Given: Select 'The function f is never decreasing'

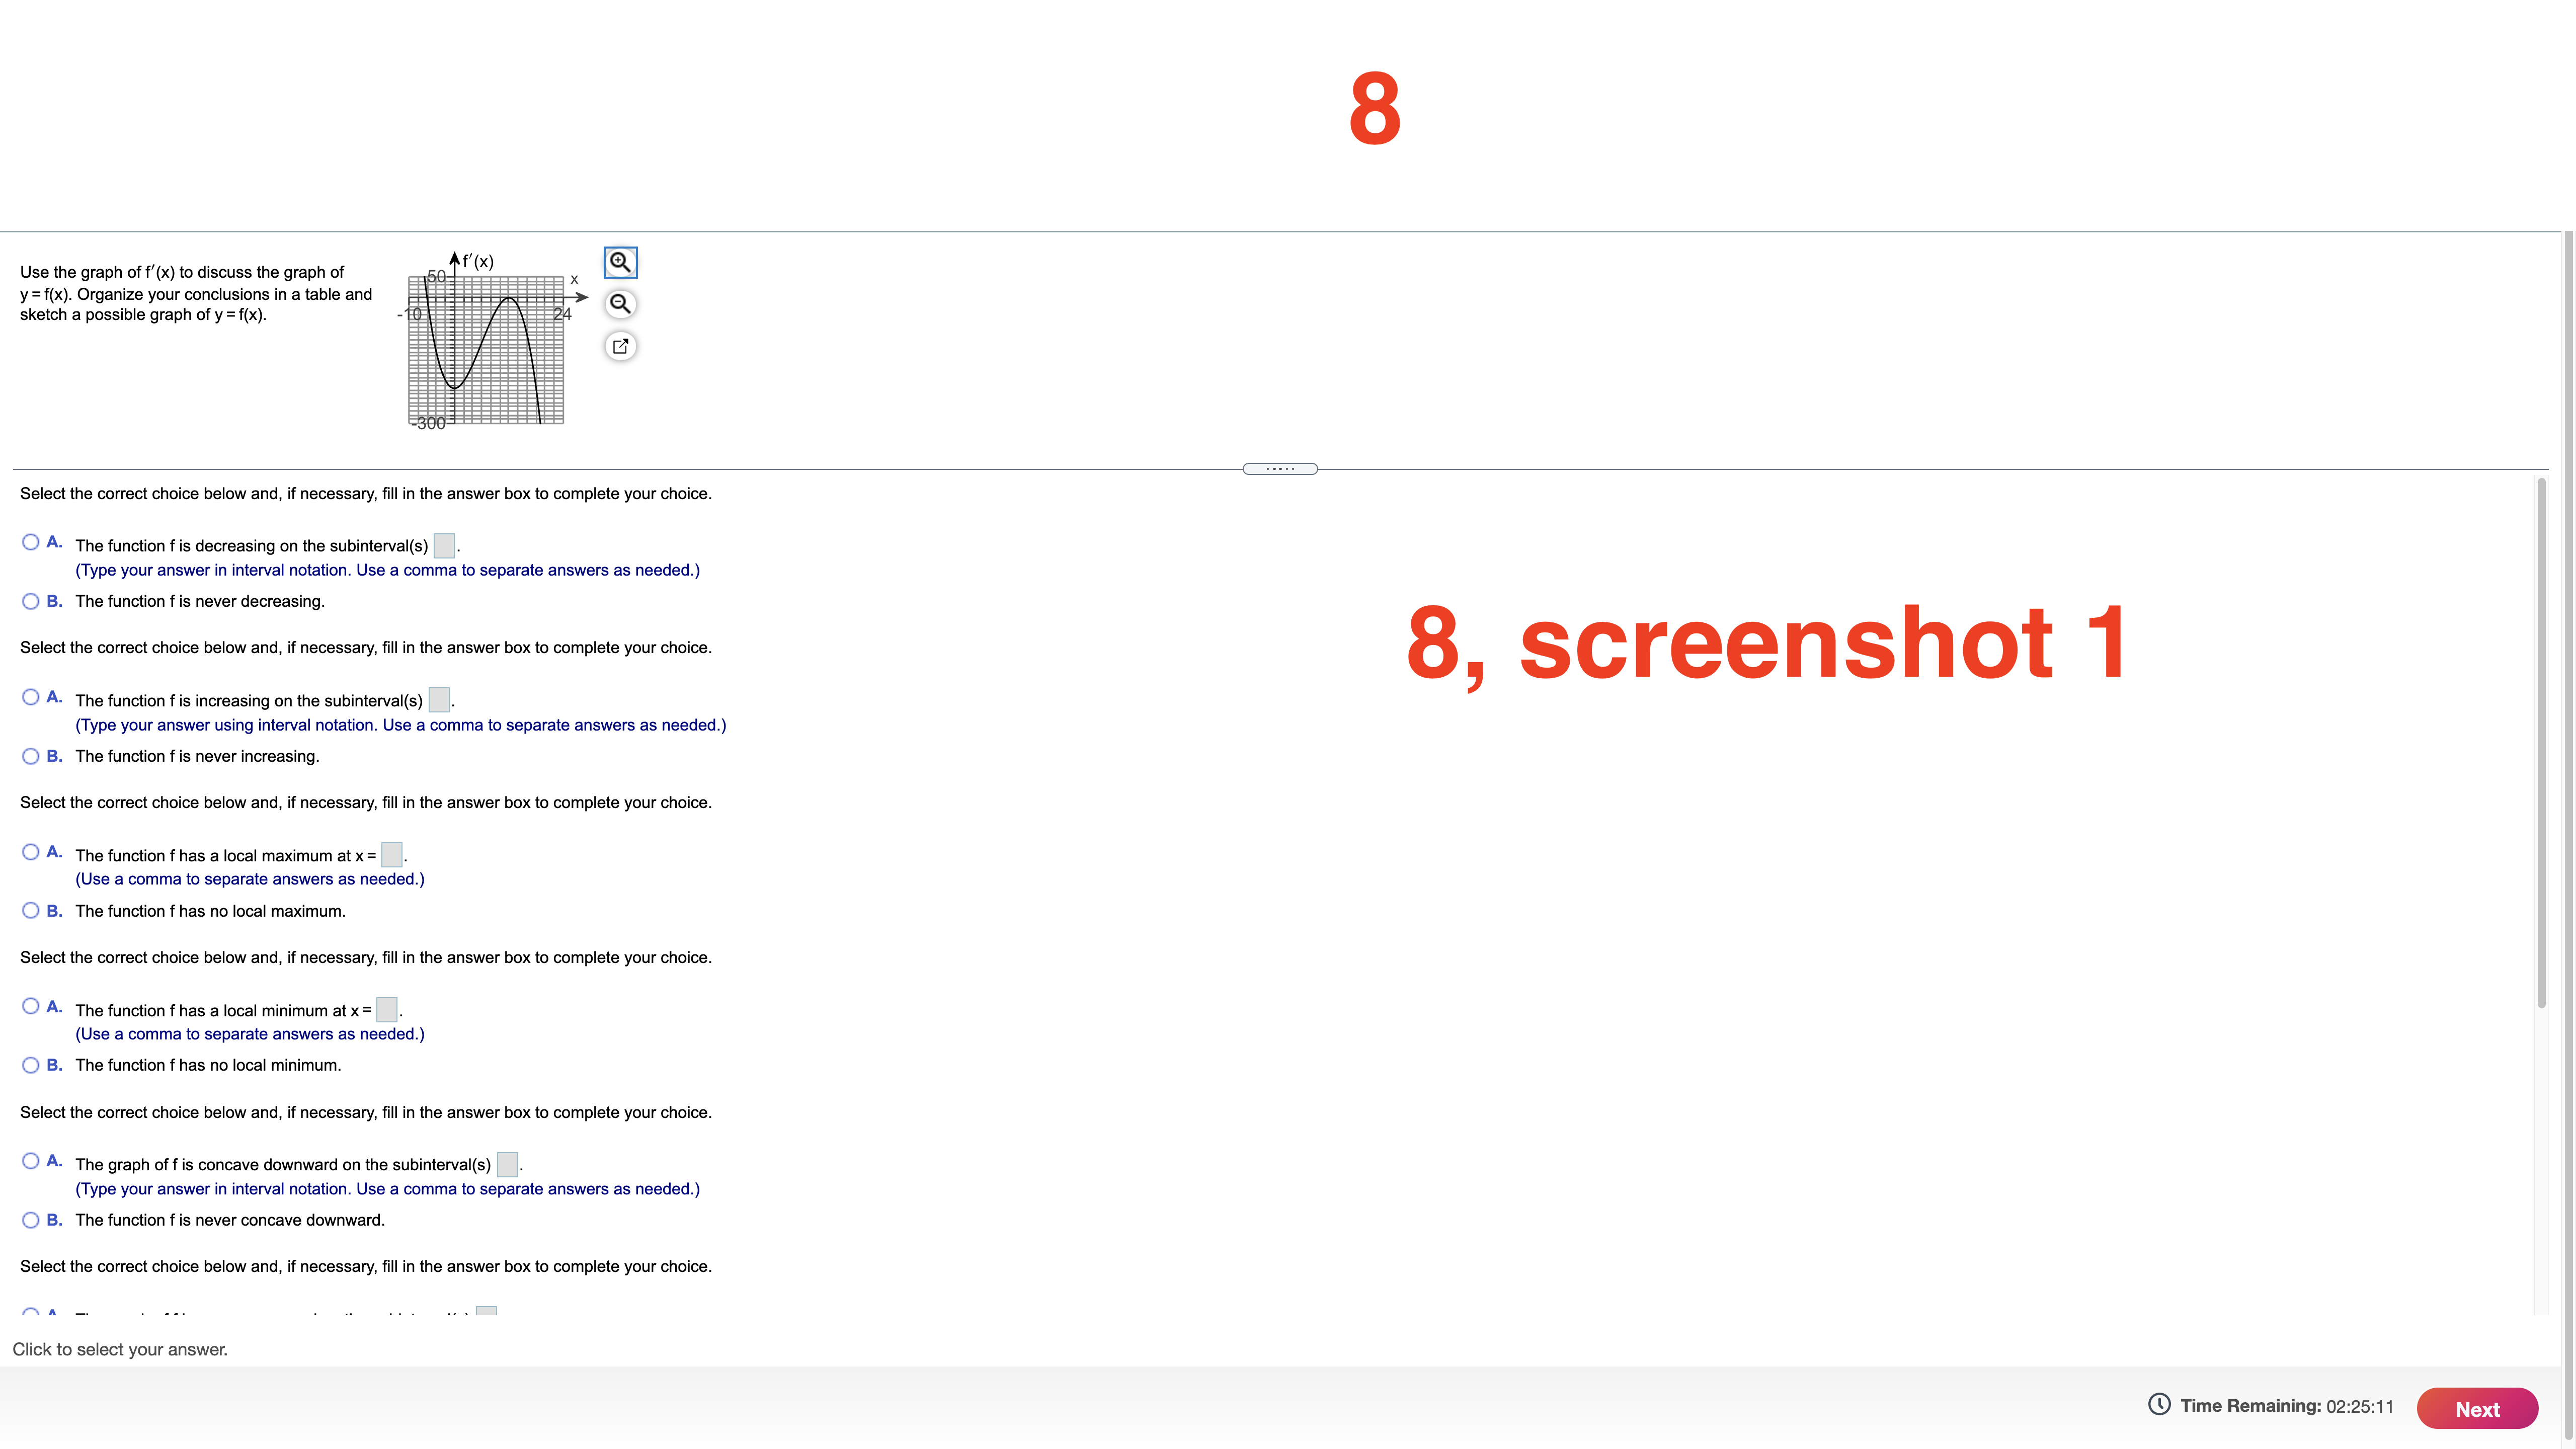Looking at the screenshot, I should coord(30,600).
